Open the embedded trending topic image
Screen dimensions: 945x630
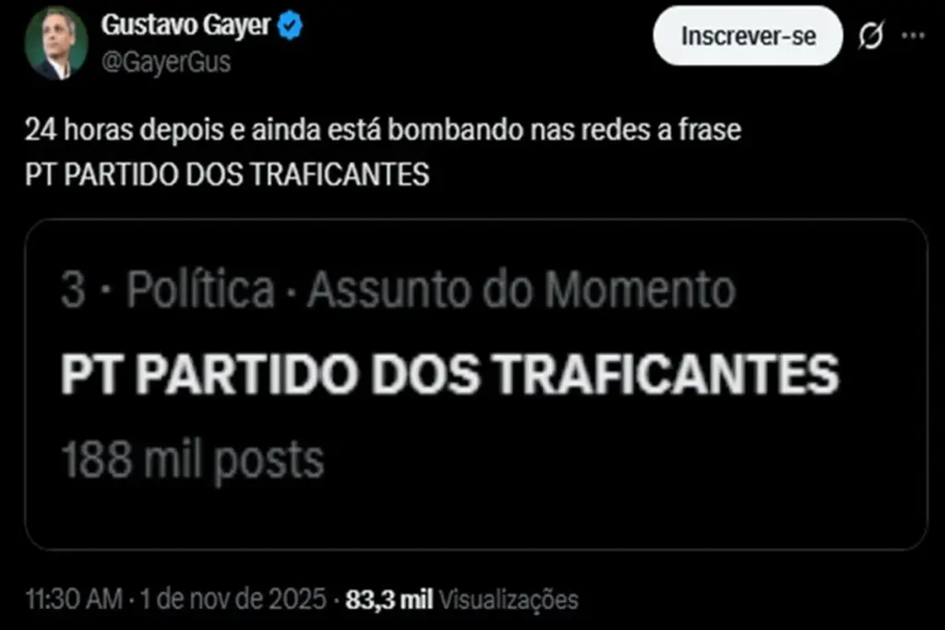(476, 385)
